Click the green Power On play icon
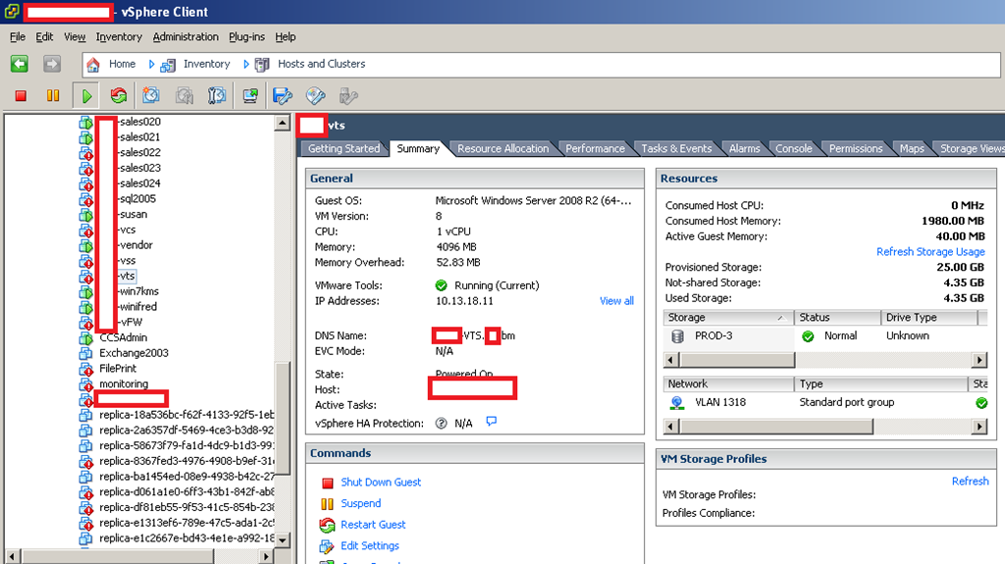 (x=86, y=96)
